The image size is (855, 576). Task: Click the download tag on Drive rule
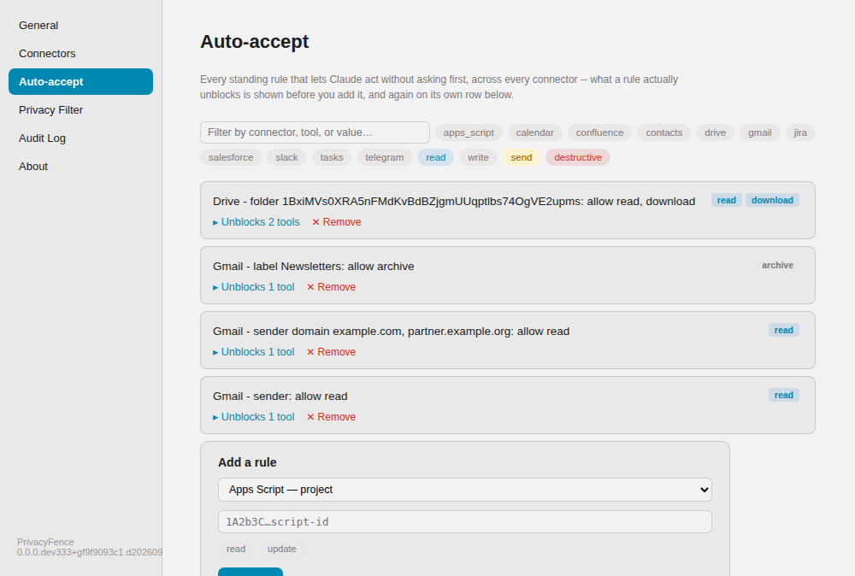pos(772,201)
